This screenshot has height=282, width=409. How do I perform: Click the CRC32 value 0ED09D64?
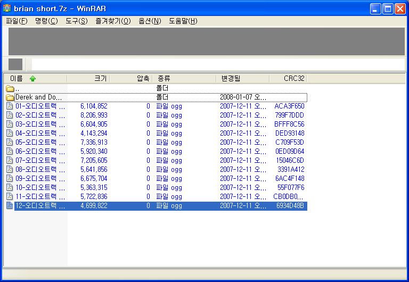290,151
